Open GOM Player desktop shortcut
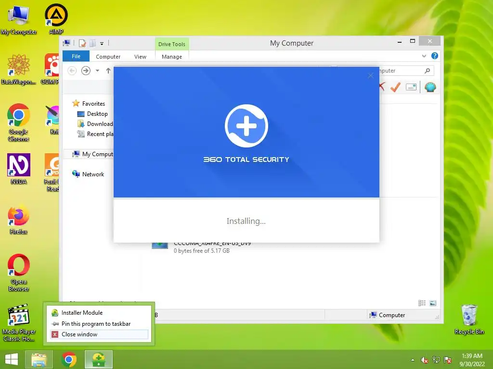This screenshot has height=369, width=493. (51, 70)
